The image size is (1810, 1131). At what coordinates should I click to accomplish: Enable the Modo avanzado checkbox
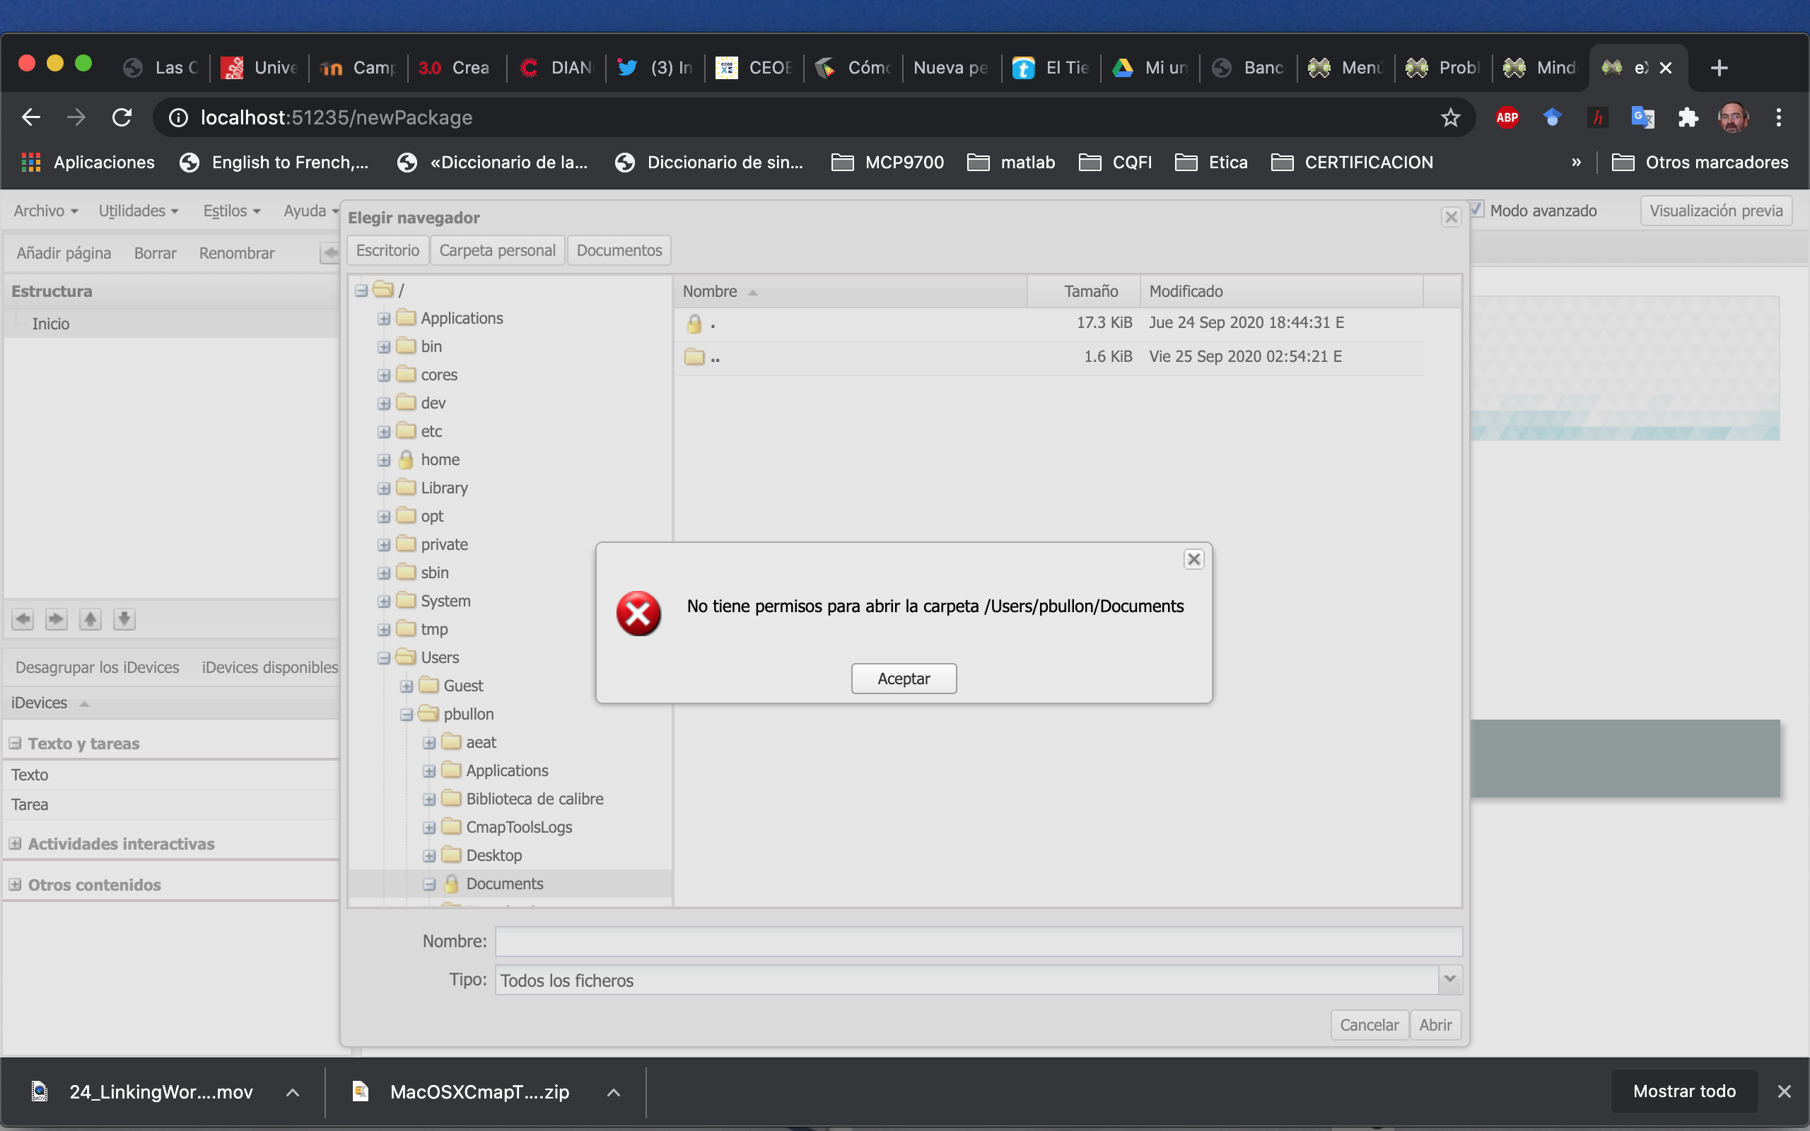(1477, 209)
